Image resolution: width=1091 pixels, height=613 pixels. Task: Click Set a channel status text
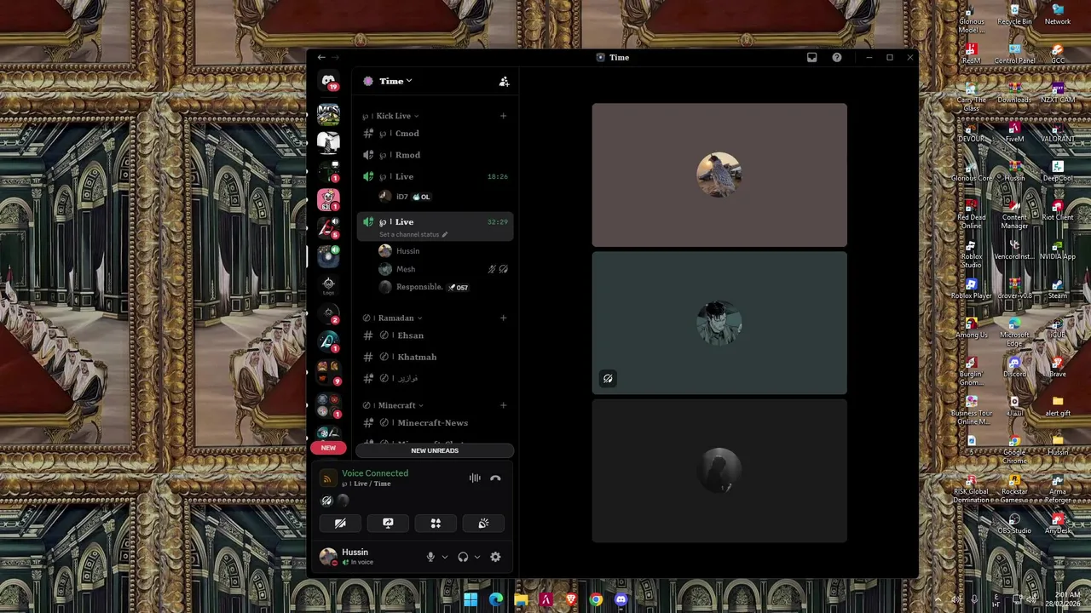click(409, 234)
